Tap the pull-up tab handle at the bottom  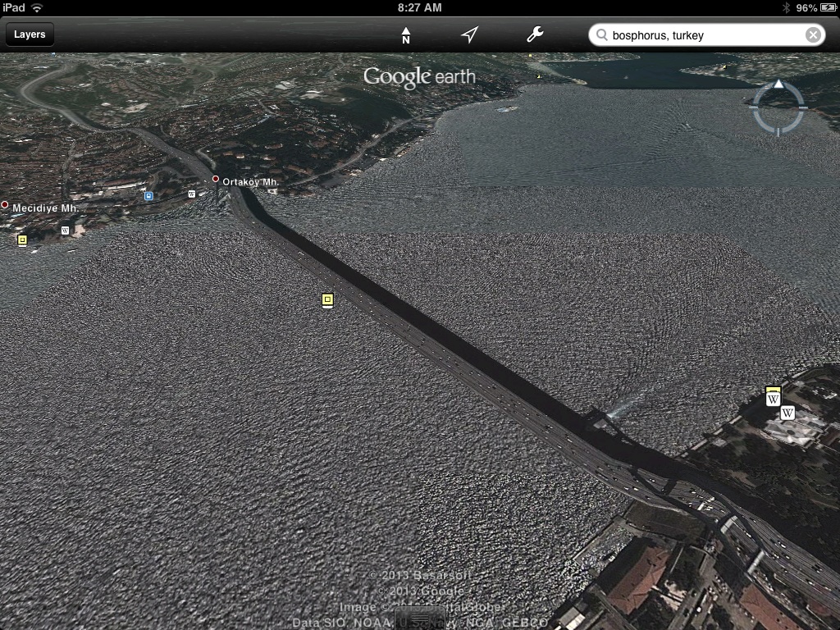coord(420,619)
